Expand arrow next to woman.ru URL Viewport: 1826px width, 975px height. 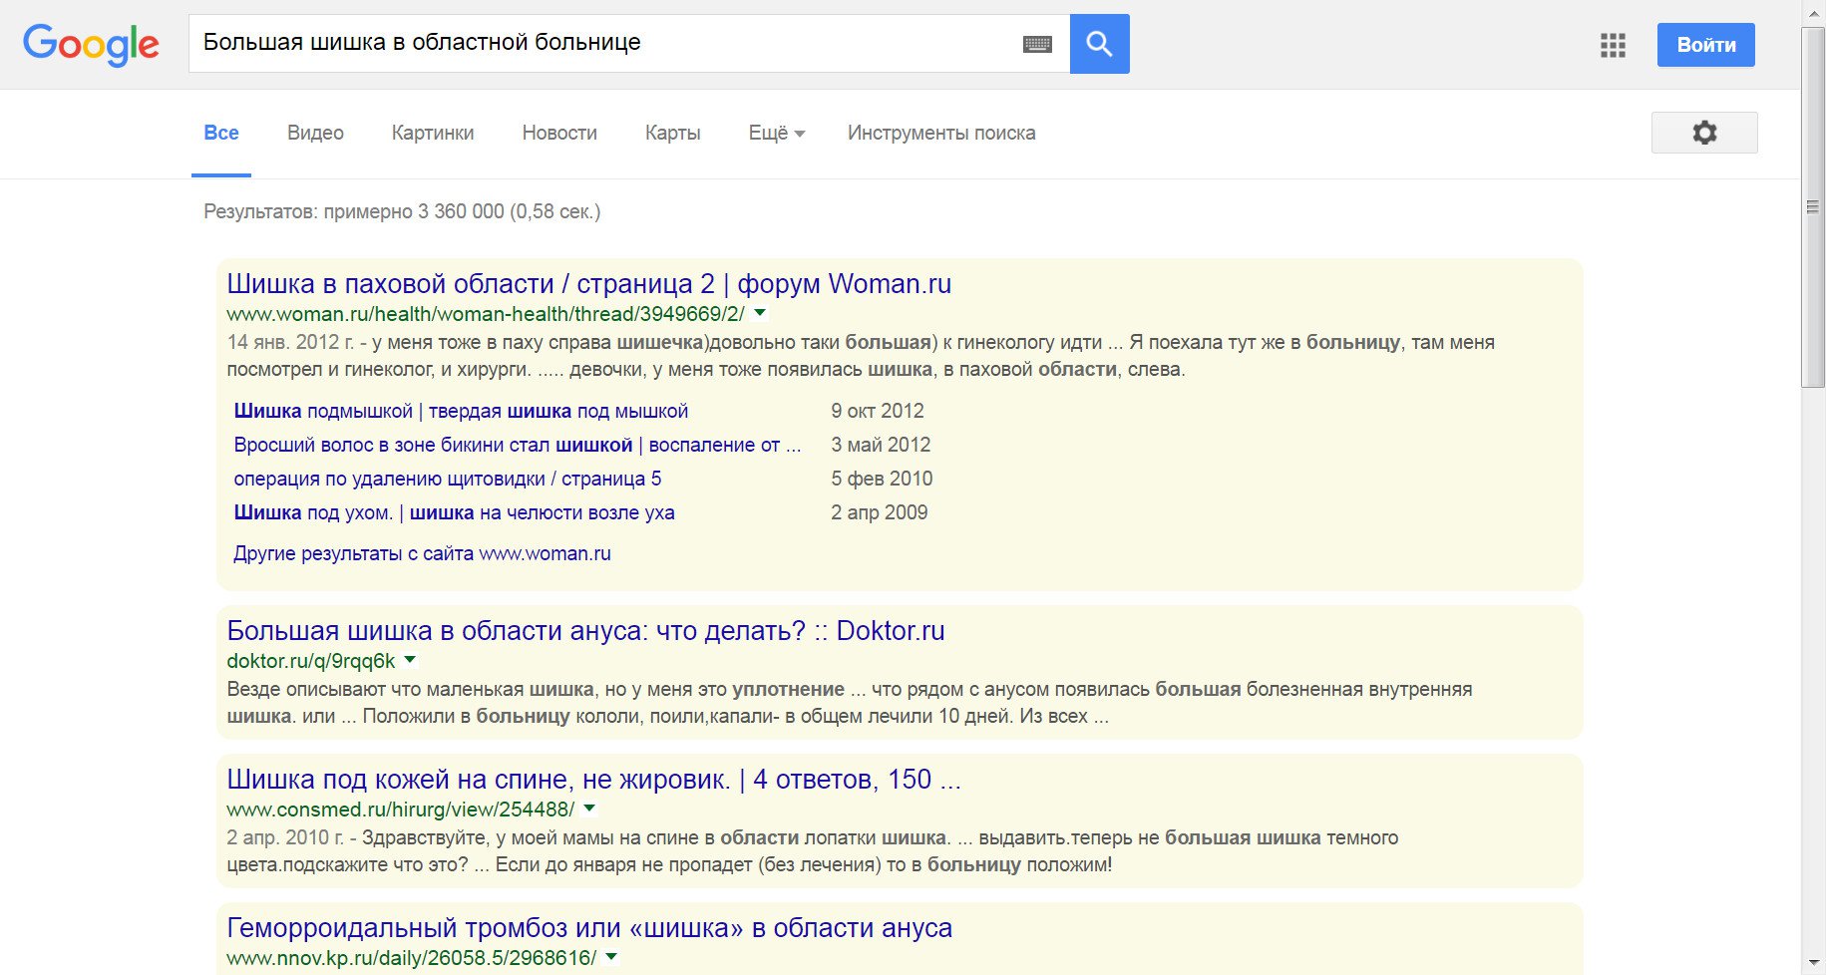760,313
